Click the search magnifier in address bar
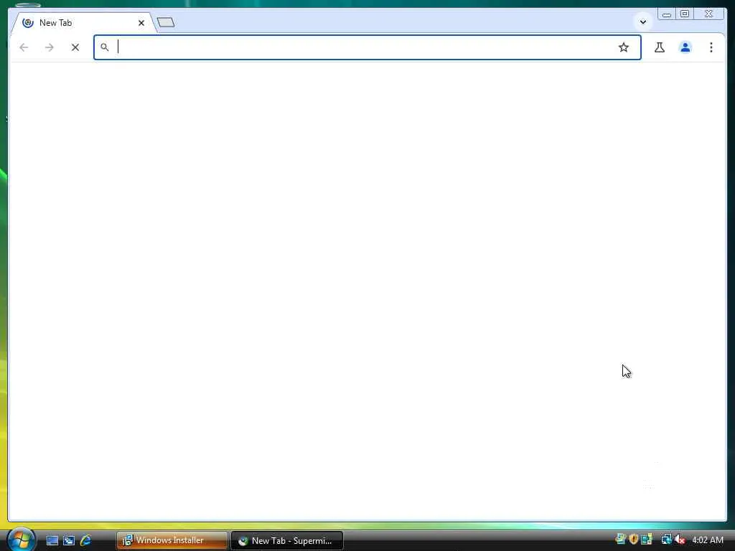735x551 pixels. pos(105,47)
